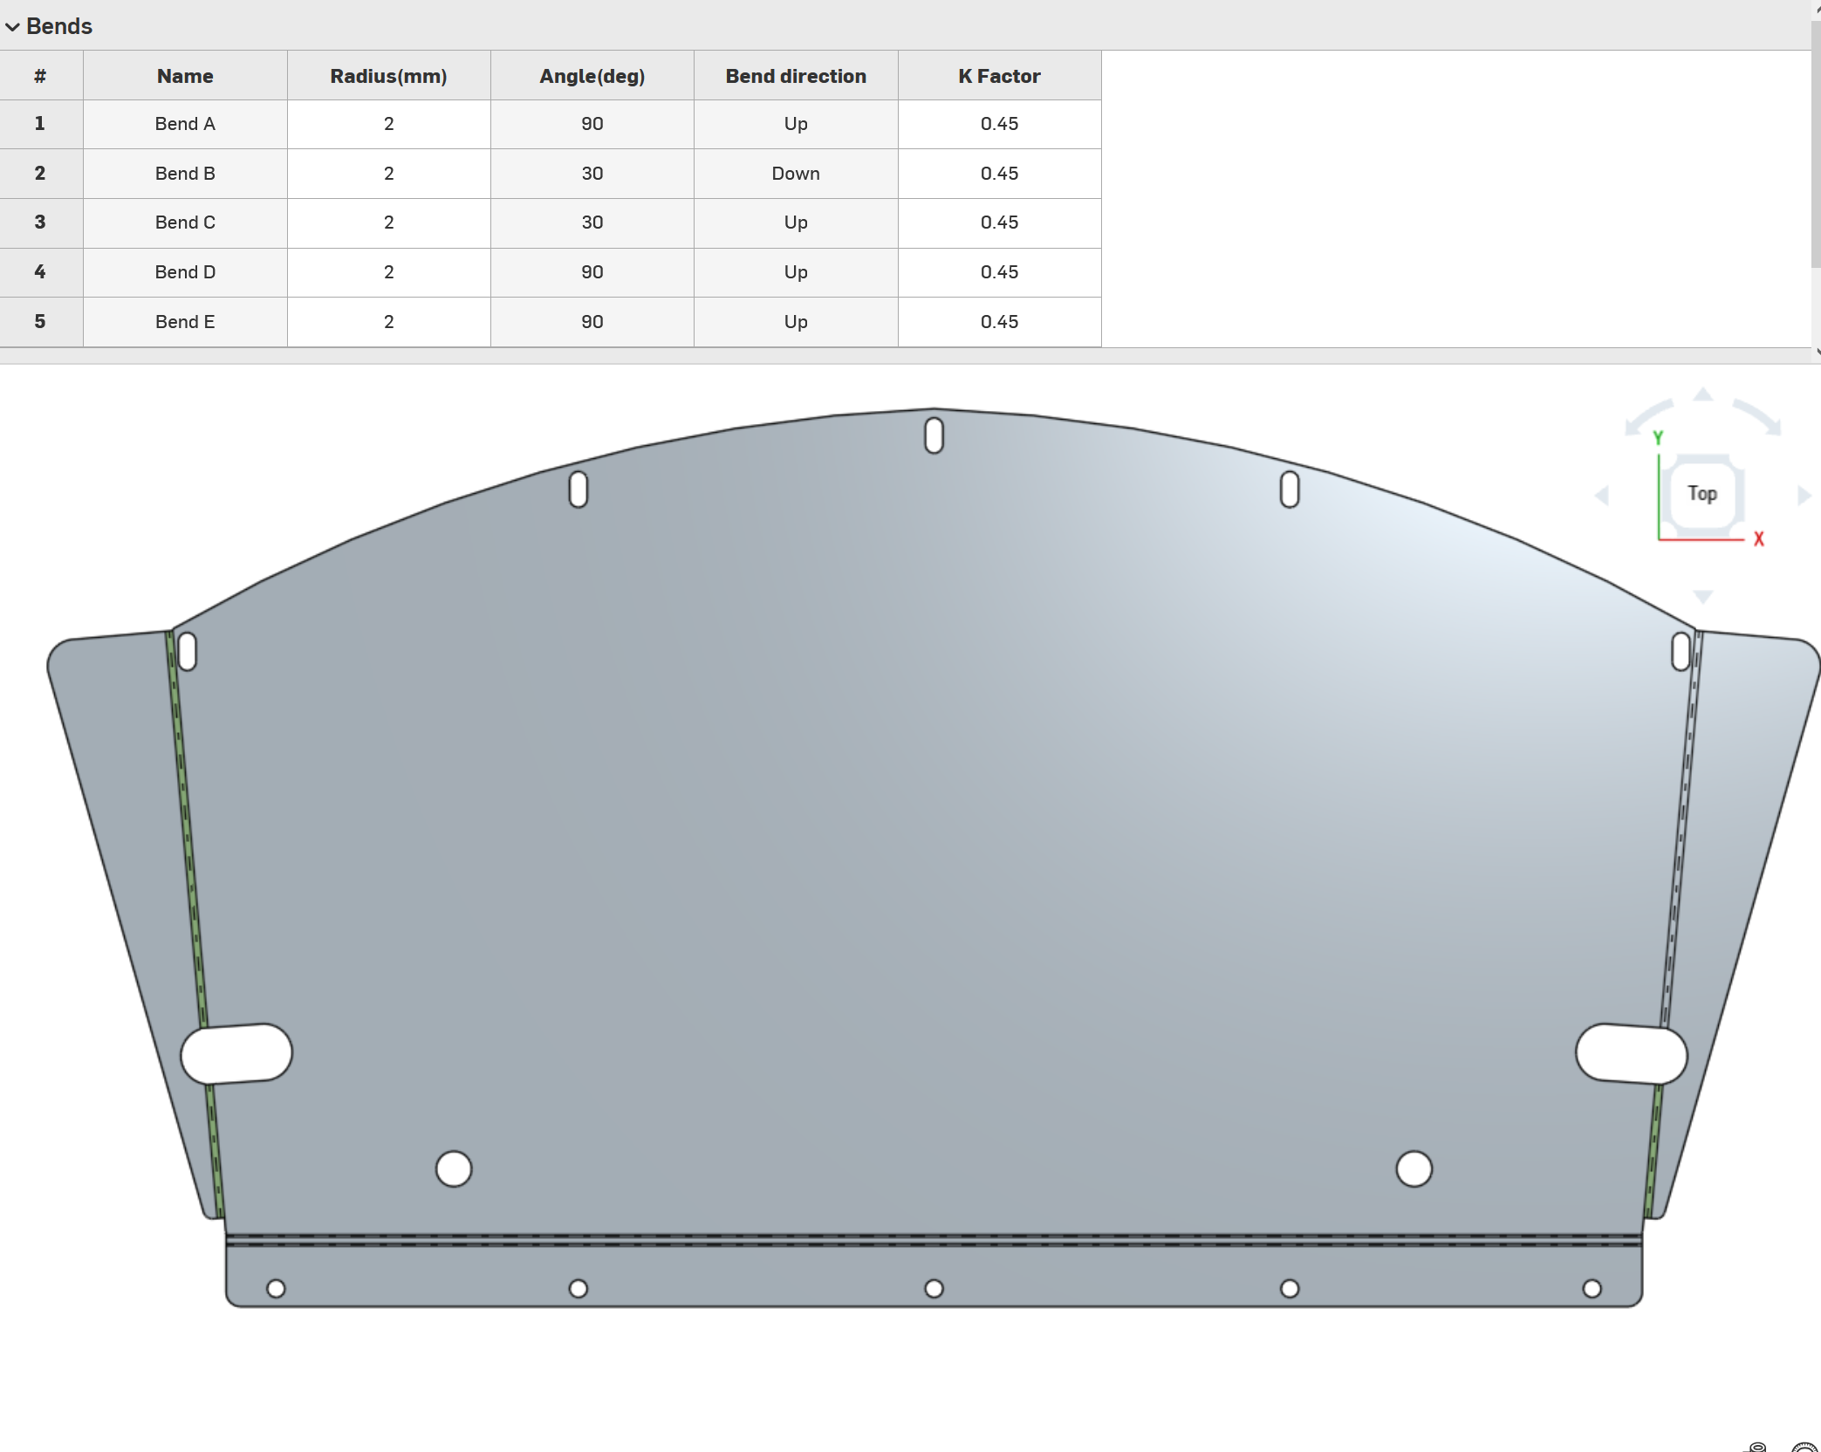Select the large left oblong cutout
The width and height of the screenshot is (1821, 1452).
236,1054
